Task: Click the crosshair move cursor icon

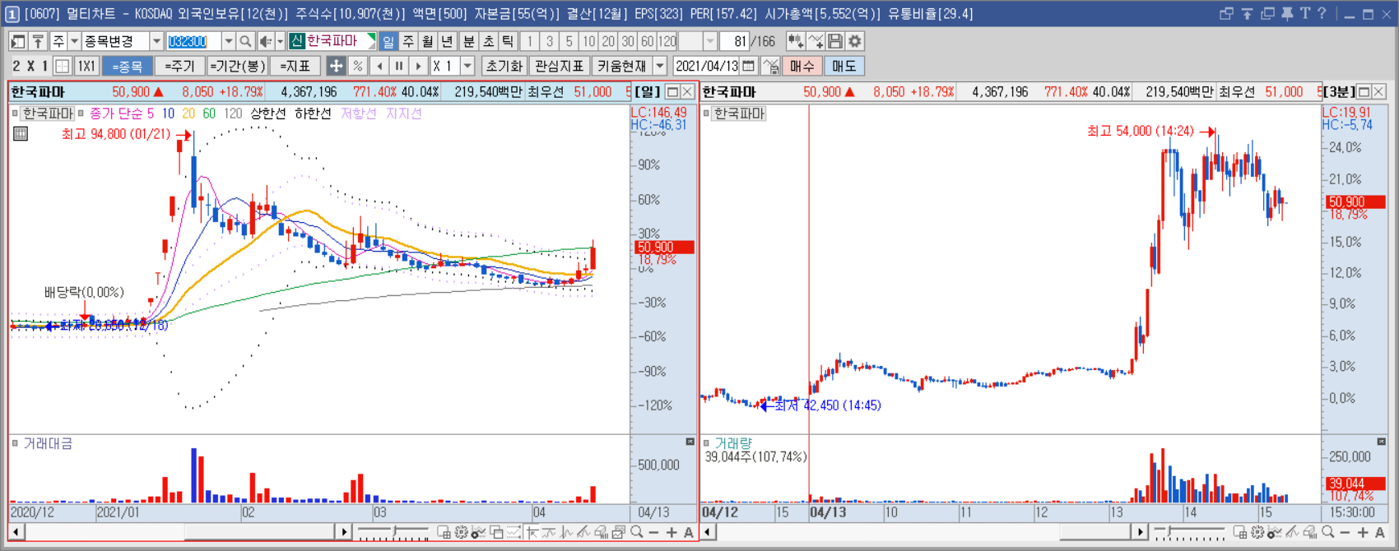Action: (x=336, y=66)
